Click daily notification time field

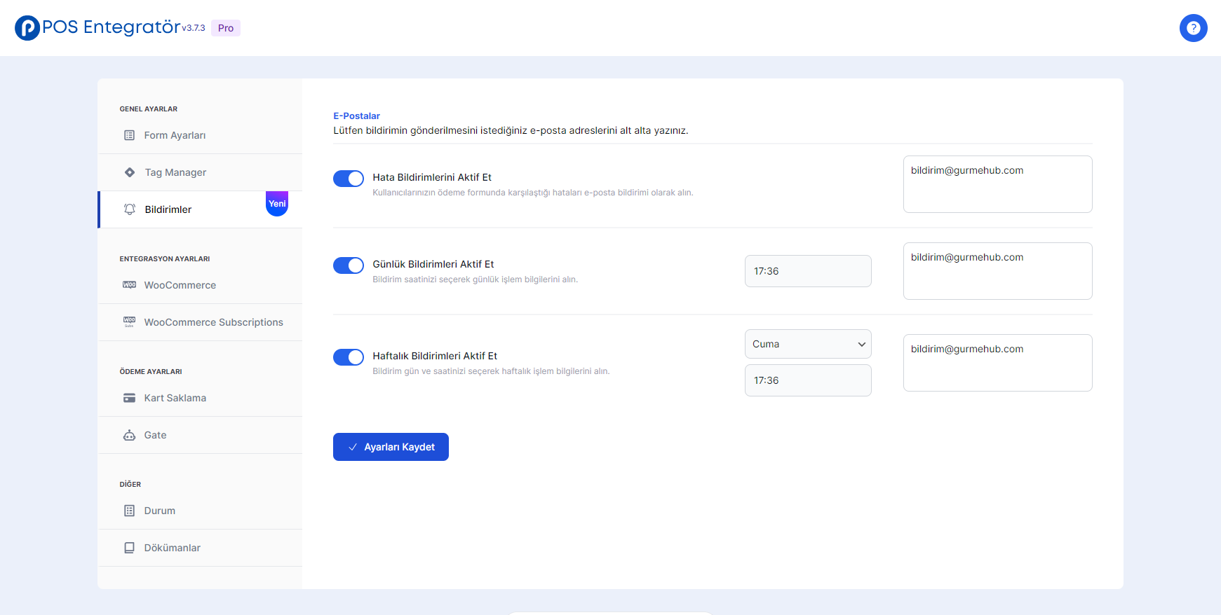(x=808, y=271)
